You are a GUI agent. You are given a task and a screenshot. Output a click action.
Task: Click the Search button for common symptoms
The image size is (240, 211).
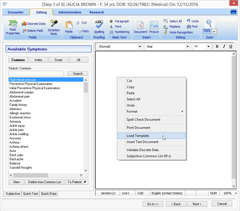pyautogui.click(x=78, y=73)
